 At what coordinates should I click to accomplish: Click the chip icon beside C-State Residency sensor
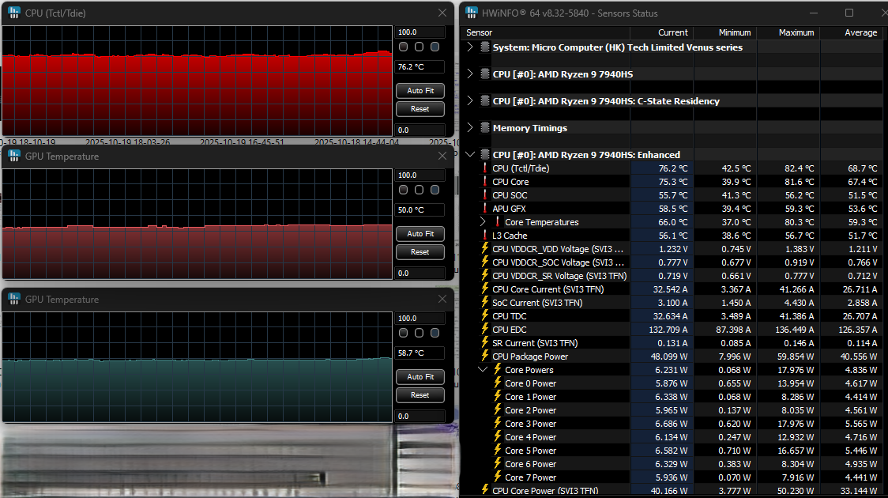(x=485, y=101)
